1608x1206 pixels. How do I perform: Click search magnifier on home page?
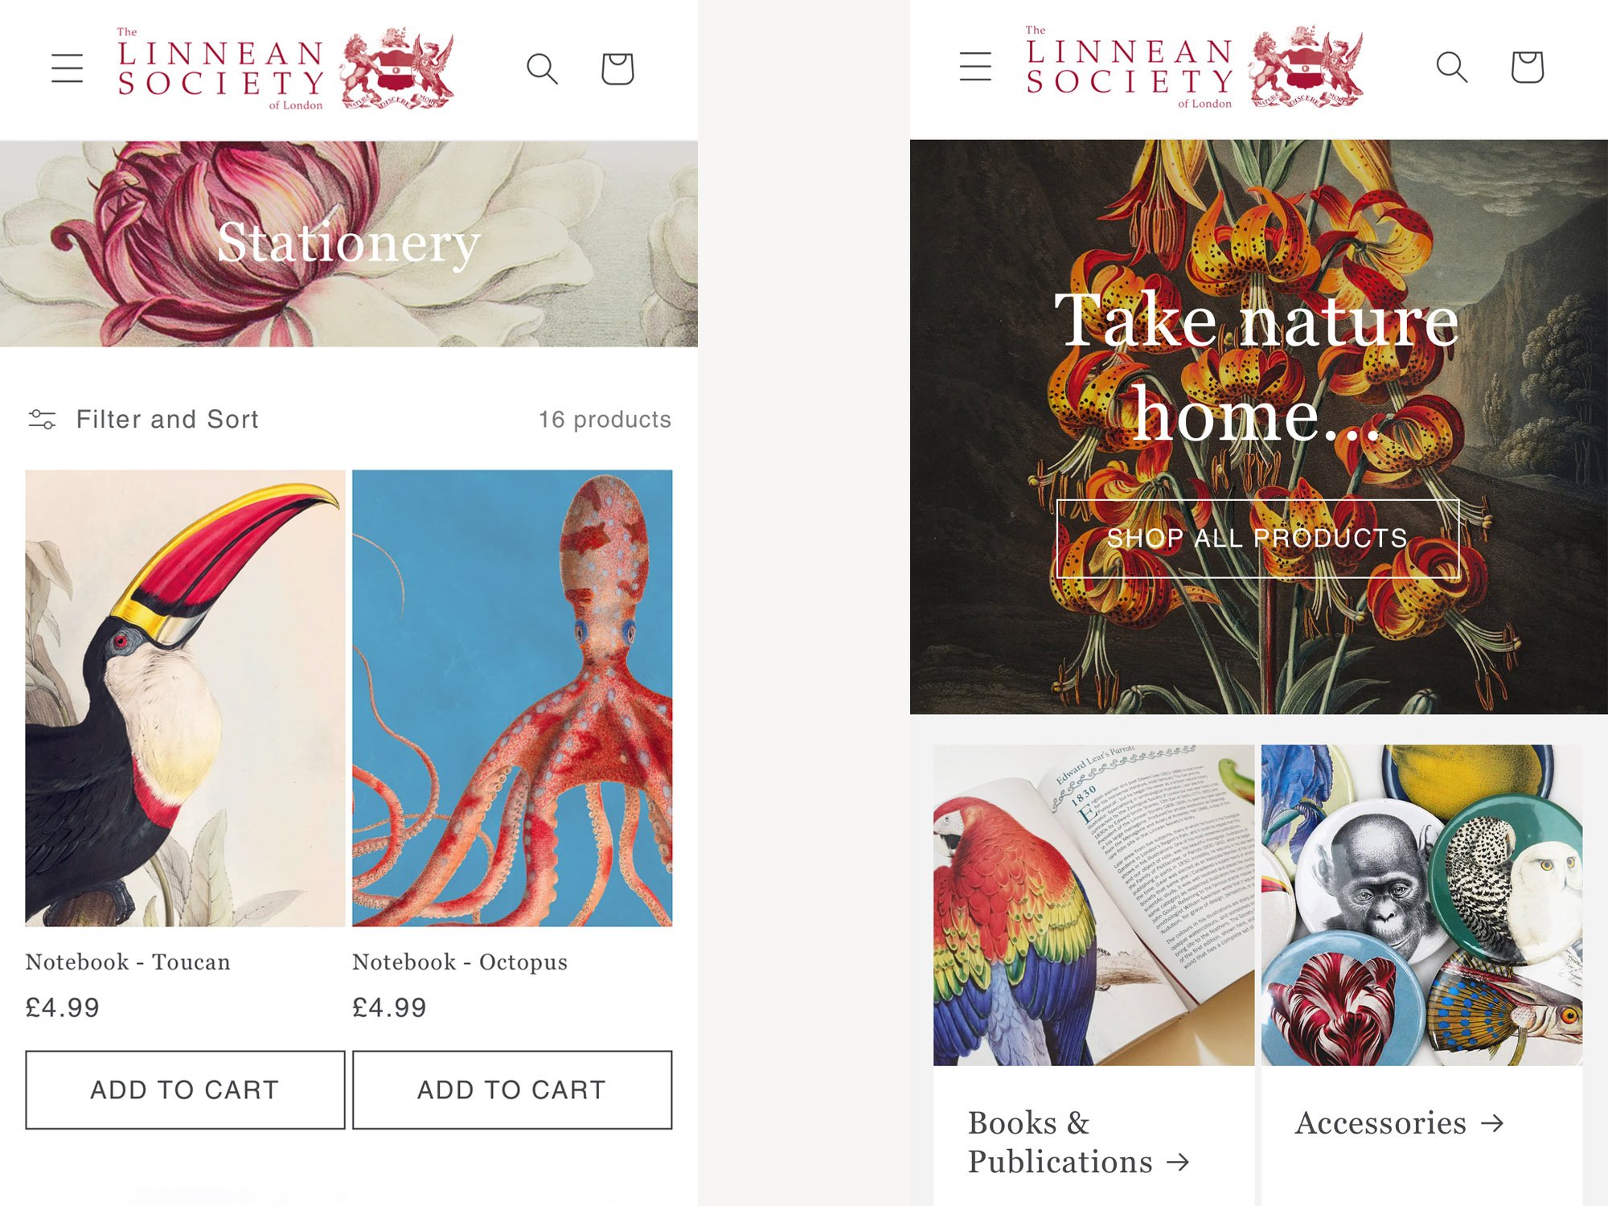[x=1451, y=67]
